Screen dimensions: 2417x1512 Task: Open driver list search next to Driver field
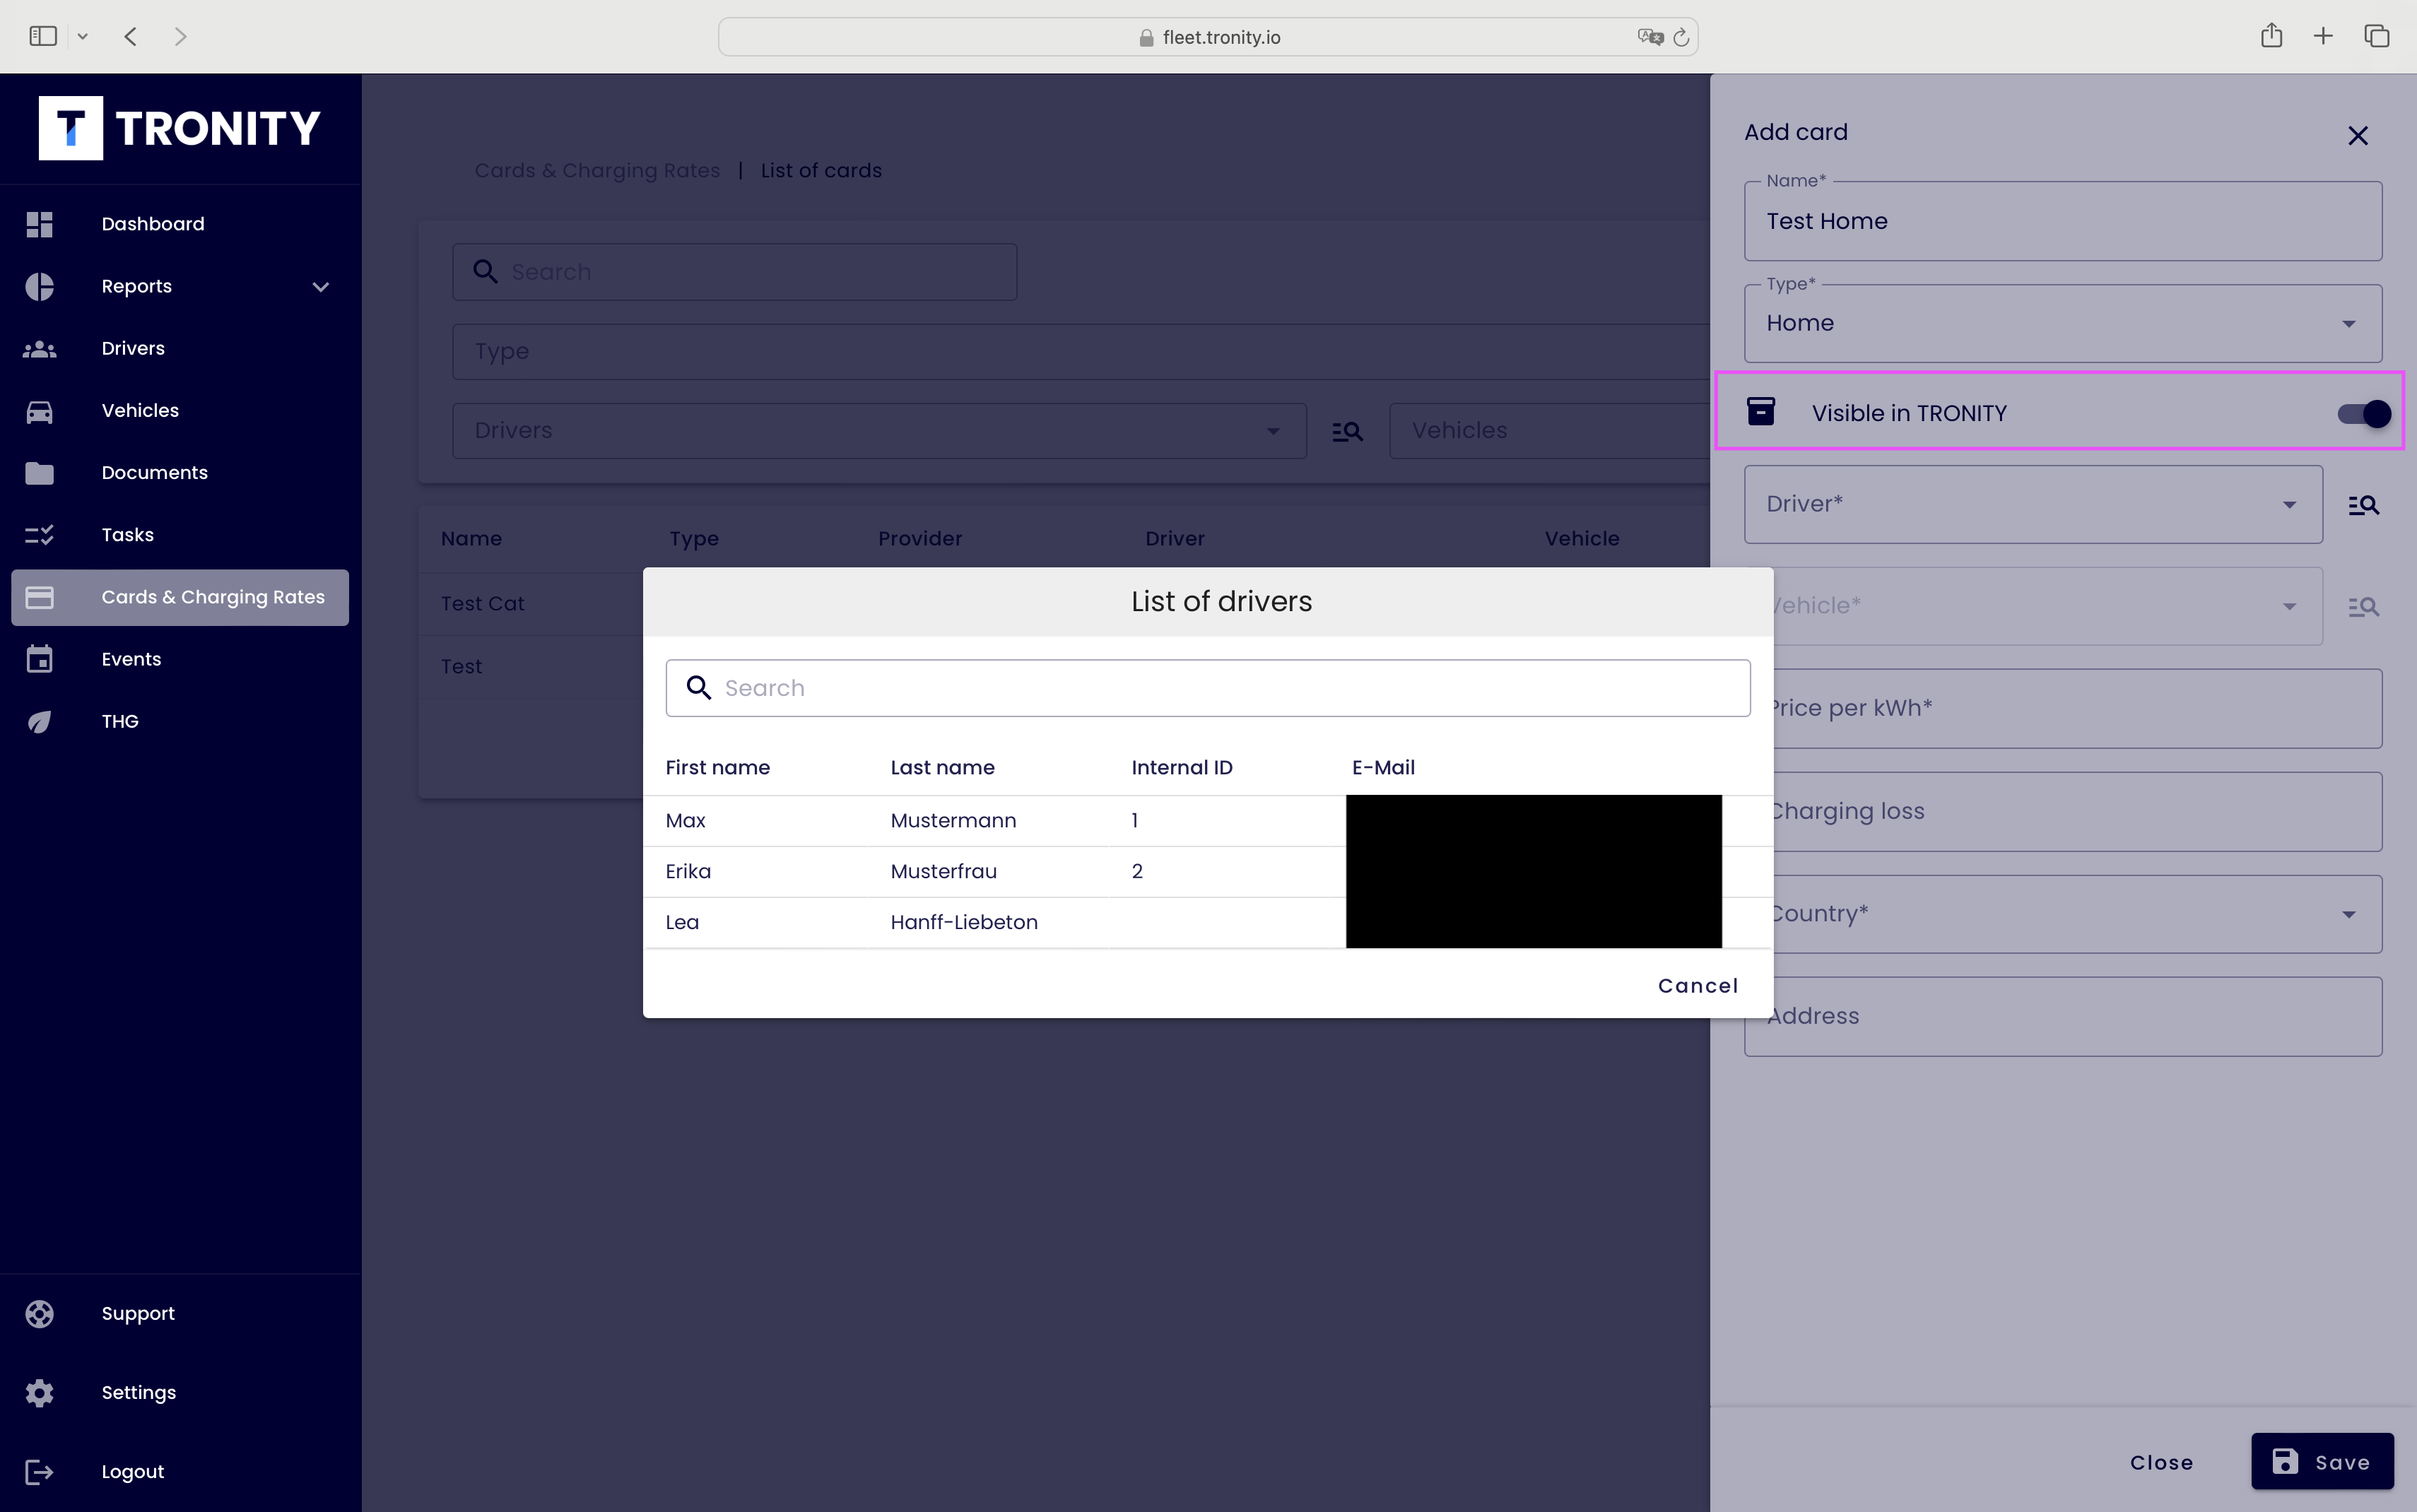click(2363, 505)
